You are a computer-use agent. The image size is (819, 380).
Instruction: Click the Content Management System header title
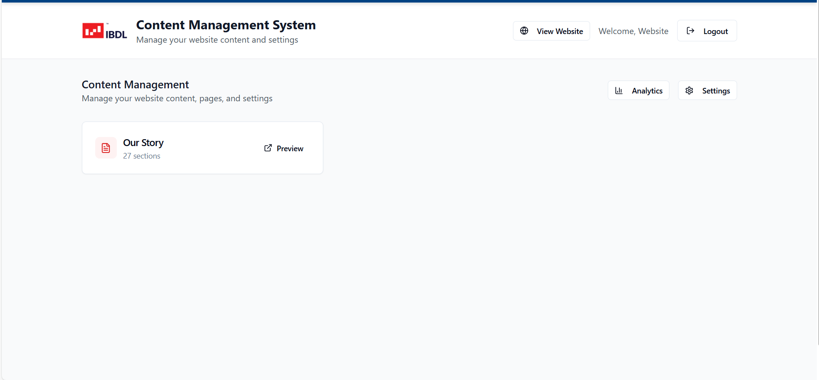tap(226, 25)
